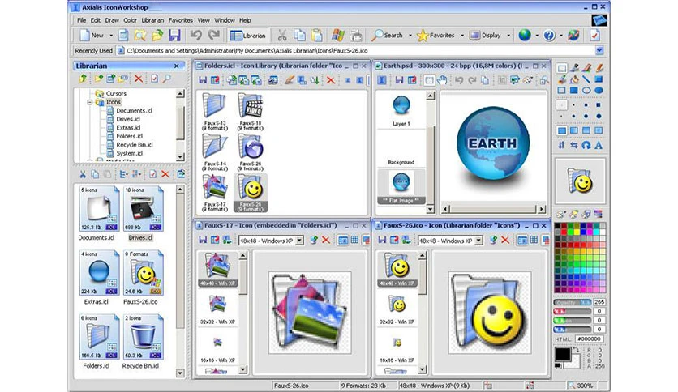Screen dimensions: 678x392
Task: Click the Windows flag icon in main toolbar
Action: click(337, 36)
